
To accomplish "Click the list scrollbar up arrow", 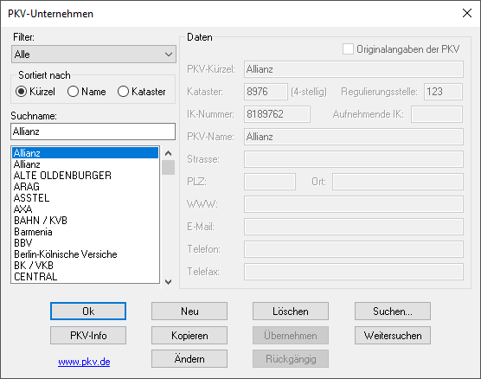I will (168, 153).
